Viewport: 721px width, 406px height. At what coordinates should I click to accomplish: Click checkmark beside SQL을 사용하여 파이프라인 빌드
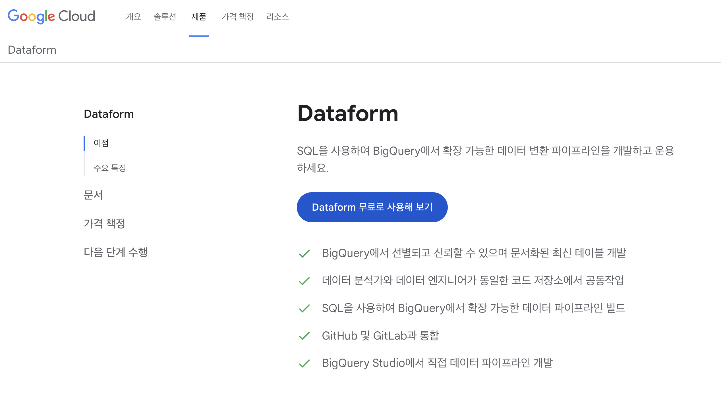304,308
